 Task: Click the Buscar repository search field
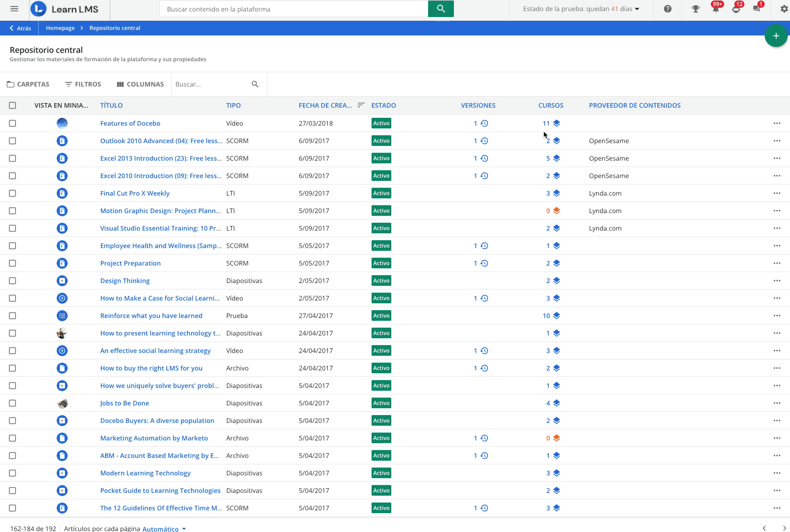(x=211, y=84)
